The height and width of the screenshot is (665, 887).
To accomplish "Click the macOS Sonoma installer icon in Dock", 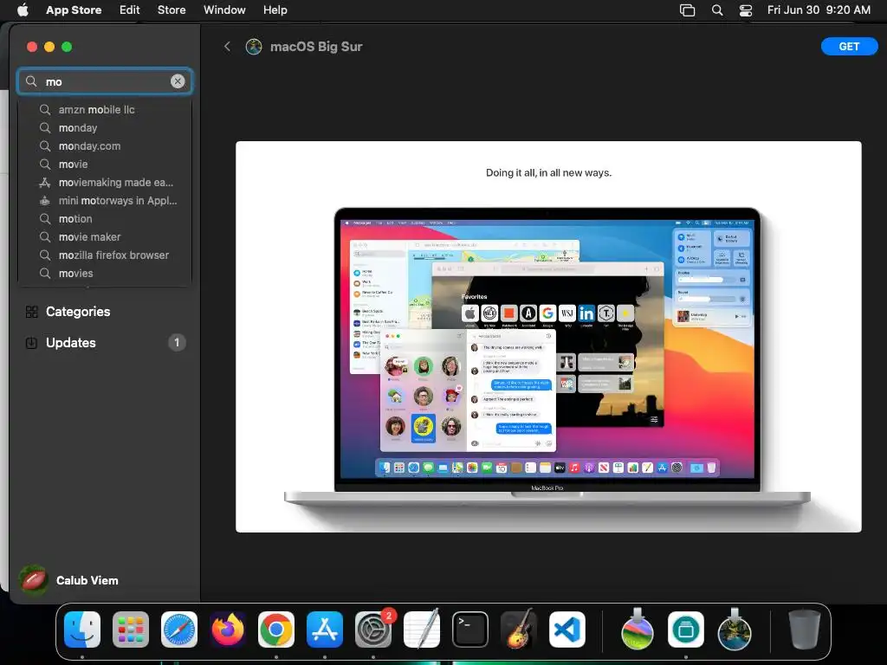I will [638, 629].
